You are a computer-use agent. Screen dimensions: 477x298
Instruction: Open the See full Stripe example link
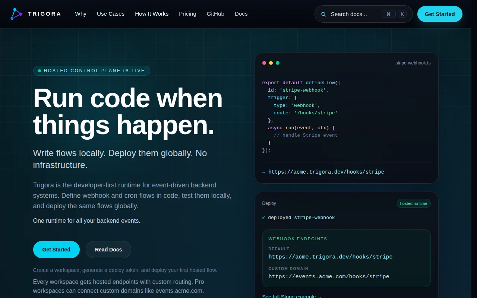[x=292, y=296]
